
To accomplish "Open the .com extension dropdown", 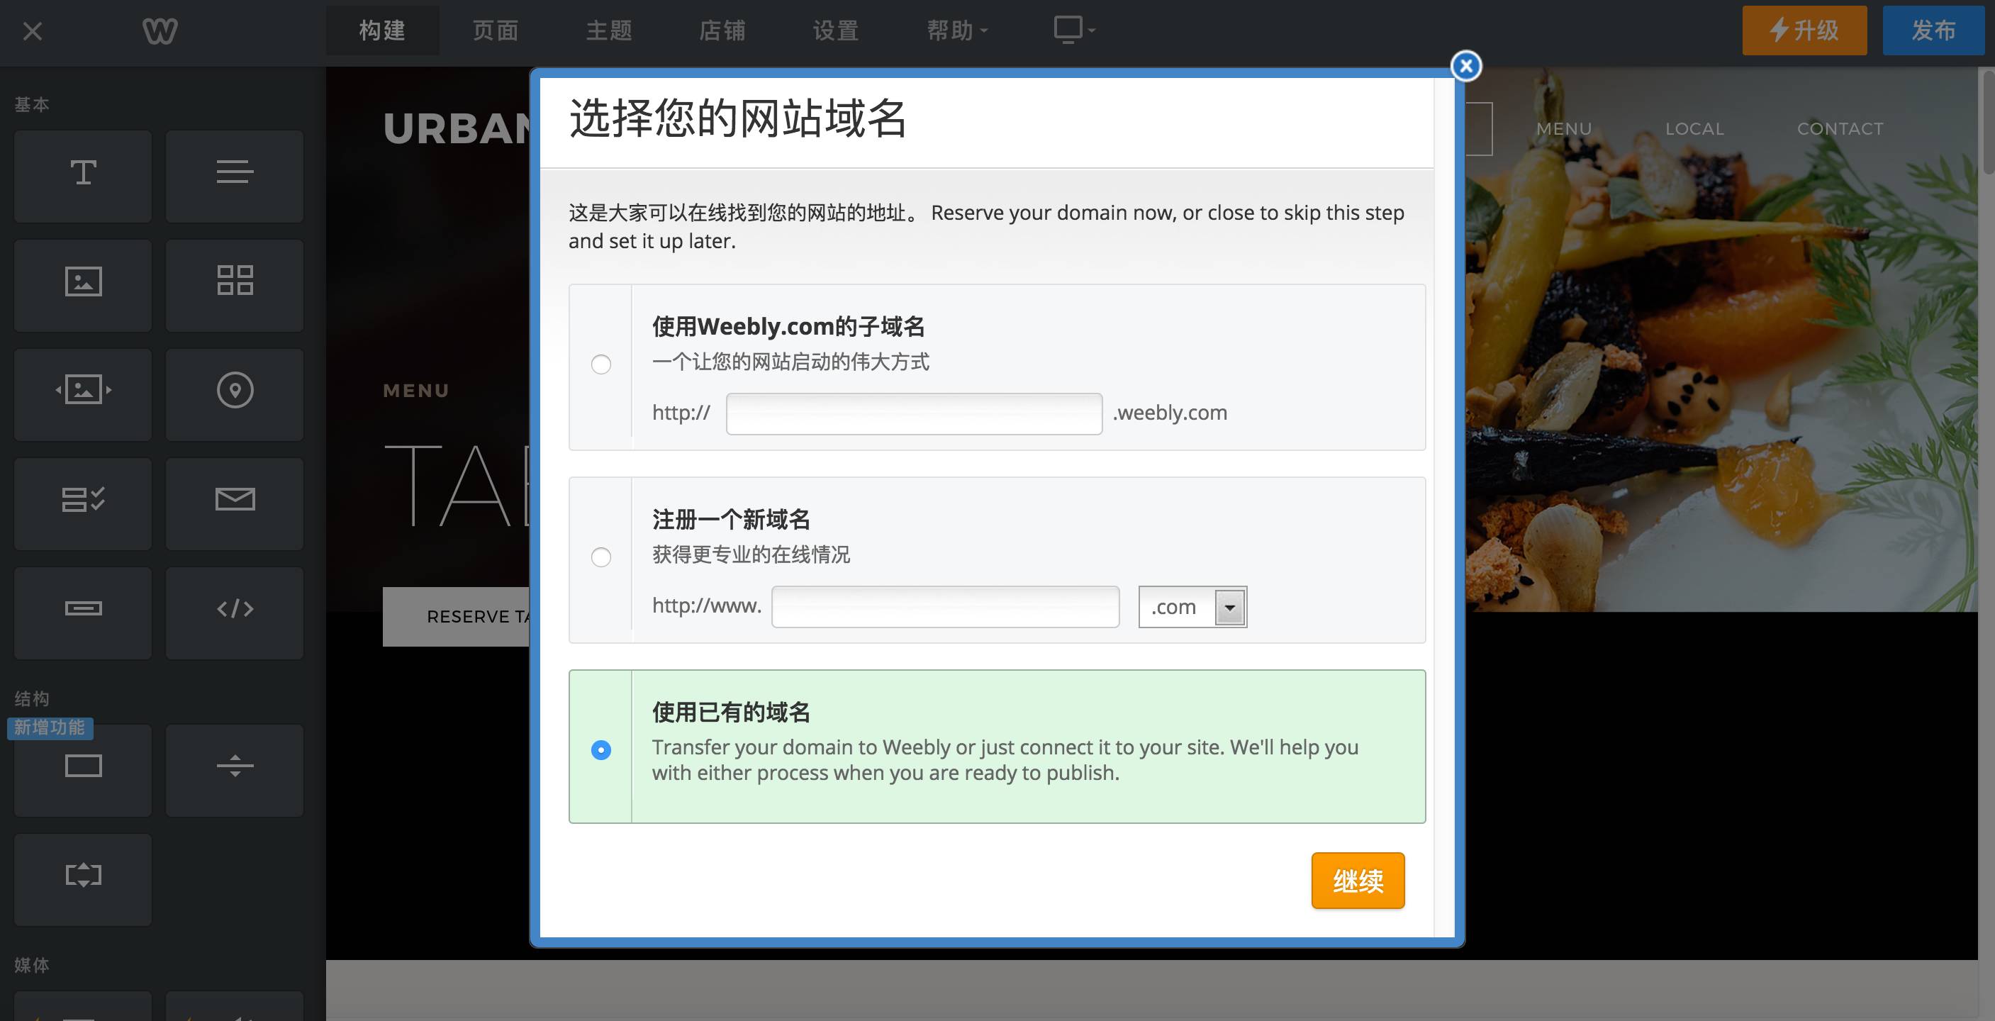I will click(1192, 606).
